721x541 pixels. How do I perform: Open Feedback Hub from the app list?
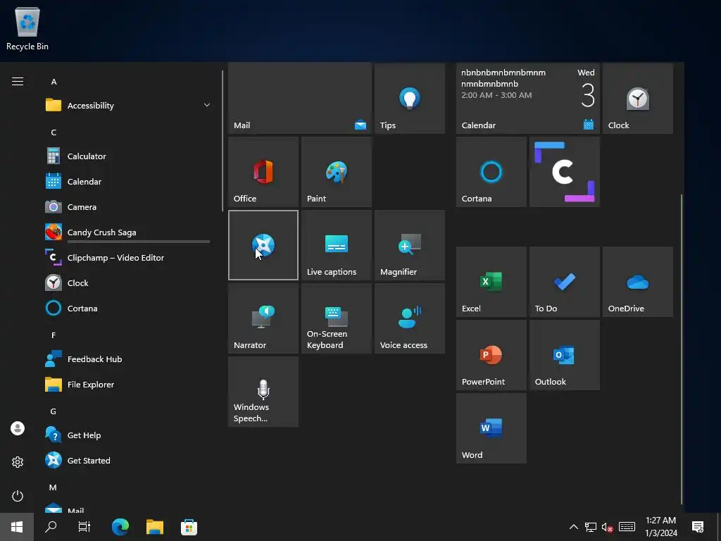pyautogui.click(x=129, y=359)
